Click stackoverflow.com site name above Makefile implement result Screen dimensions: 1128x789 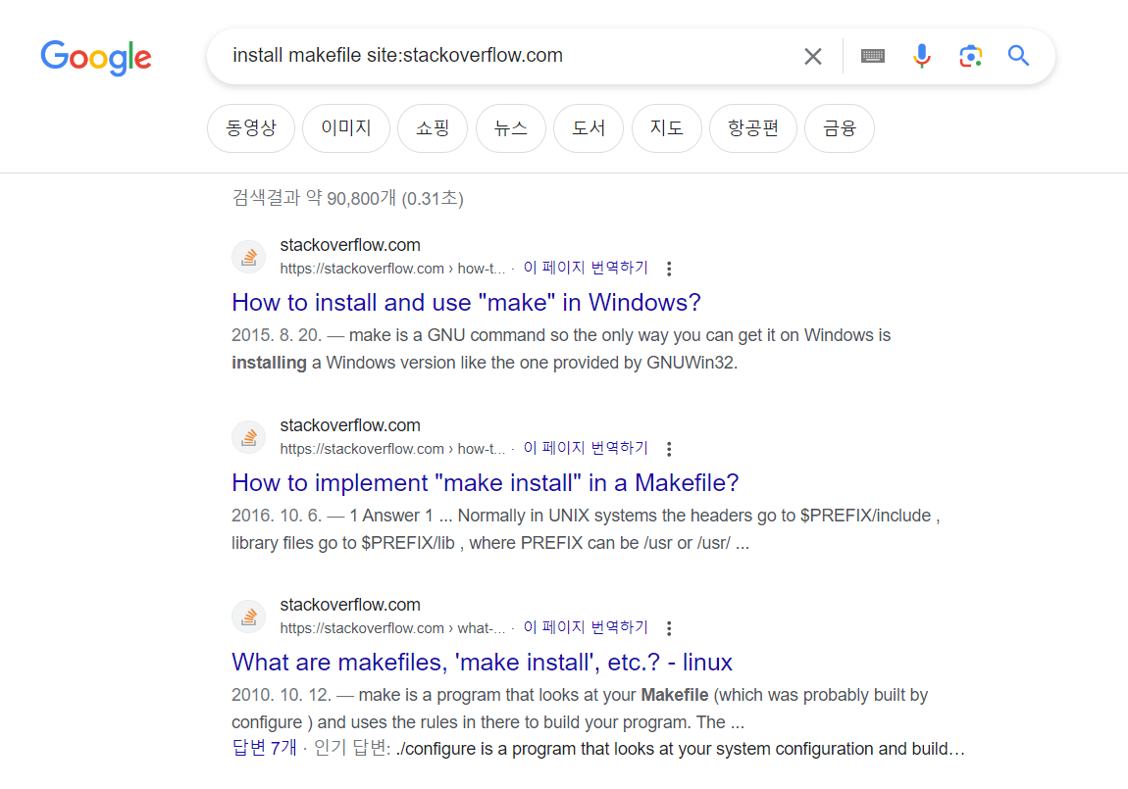point(350,425)
